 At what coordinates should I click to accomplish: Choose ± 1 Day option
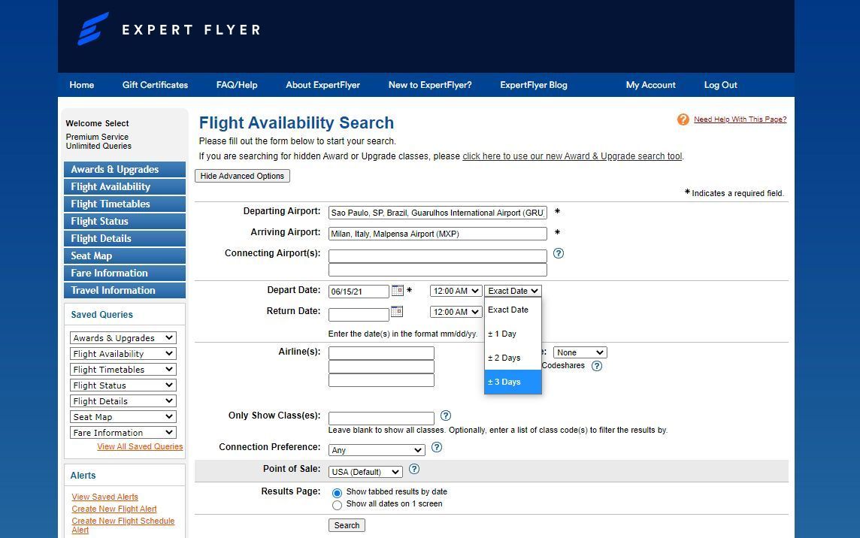pos(513,334)
